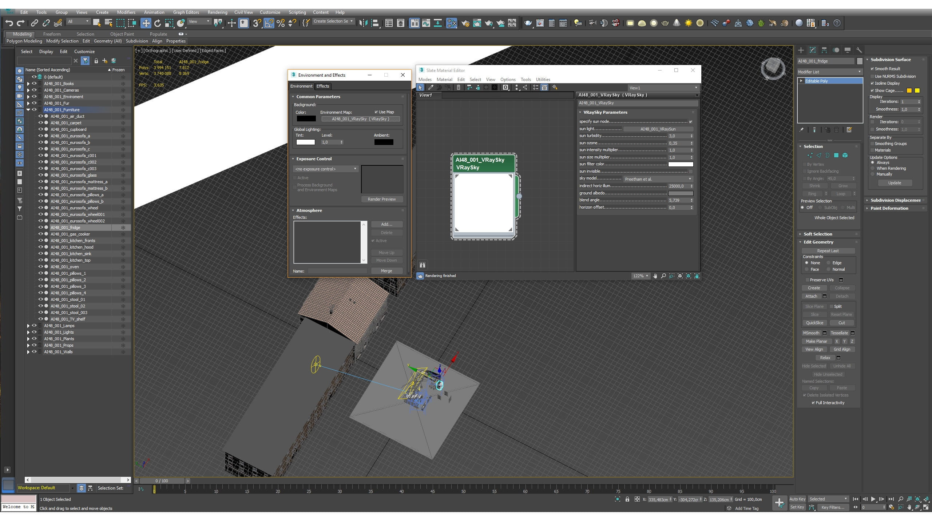
Task: Switch to the Effects tab
Action: tap(322, 86)
